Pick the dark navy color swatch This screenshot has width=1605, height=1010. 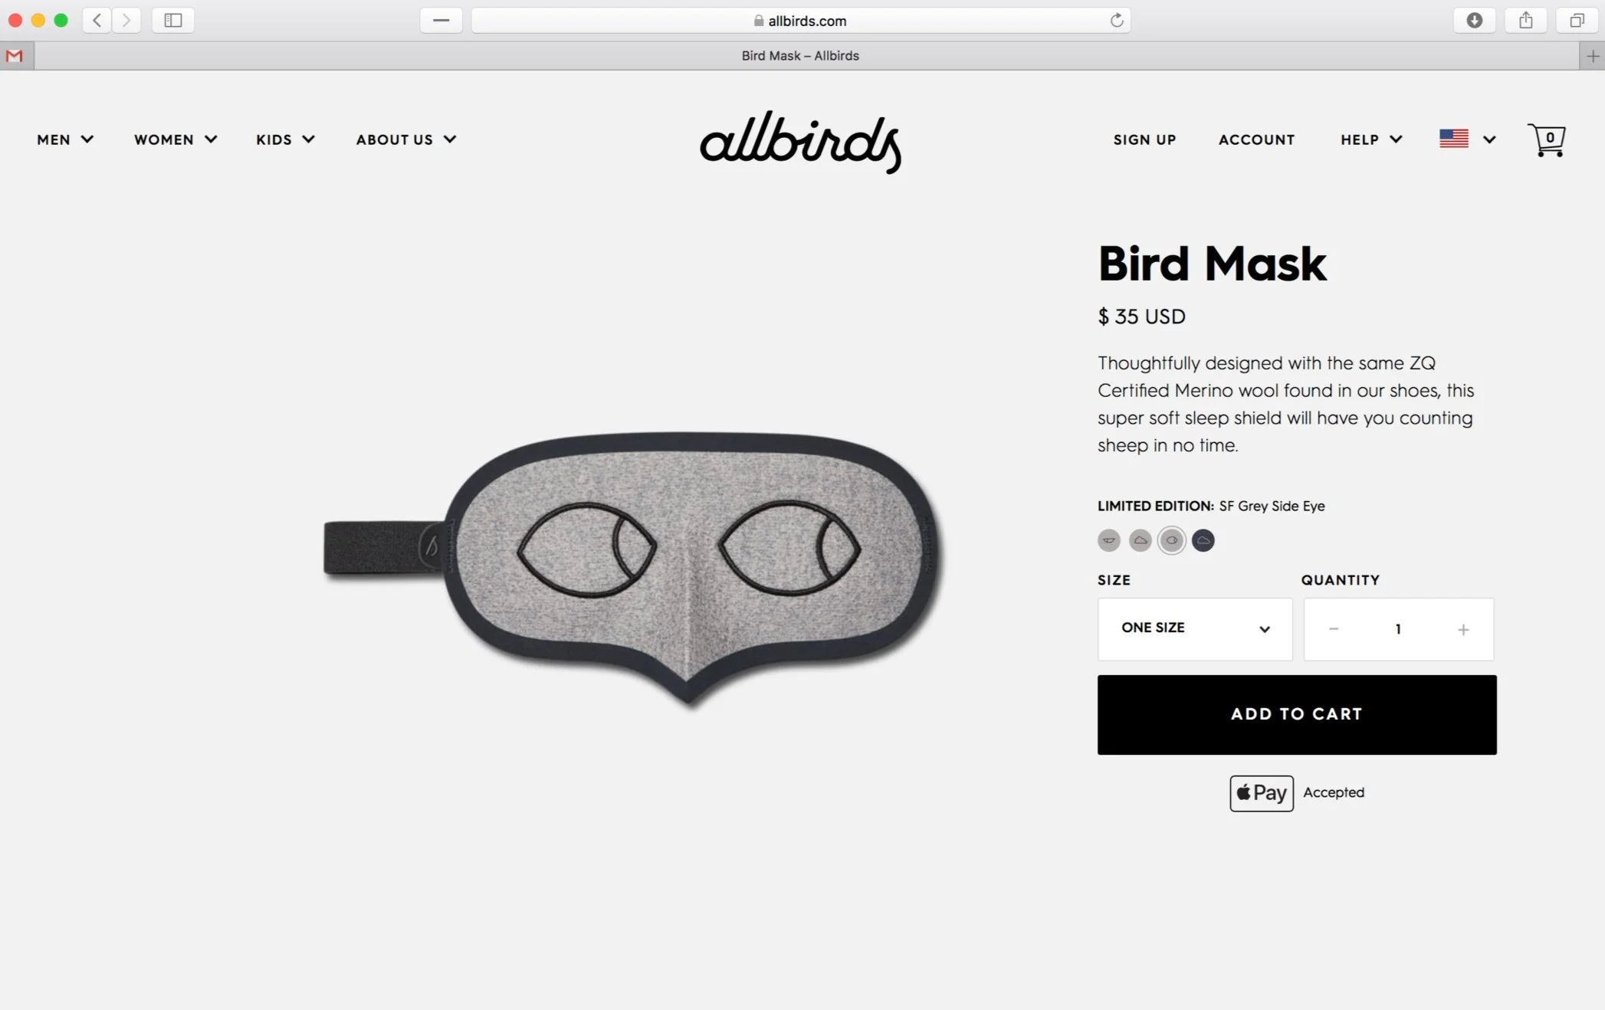[1203, 540]
